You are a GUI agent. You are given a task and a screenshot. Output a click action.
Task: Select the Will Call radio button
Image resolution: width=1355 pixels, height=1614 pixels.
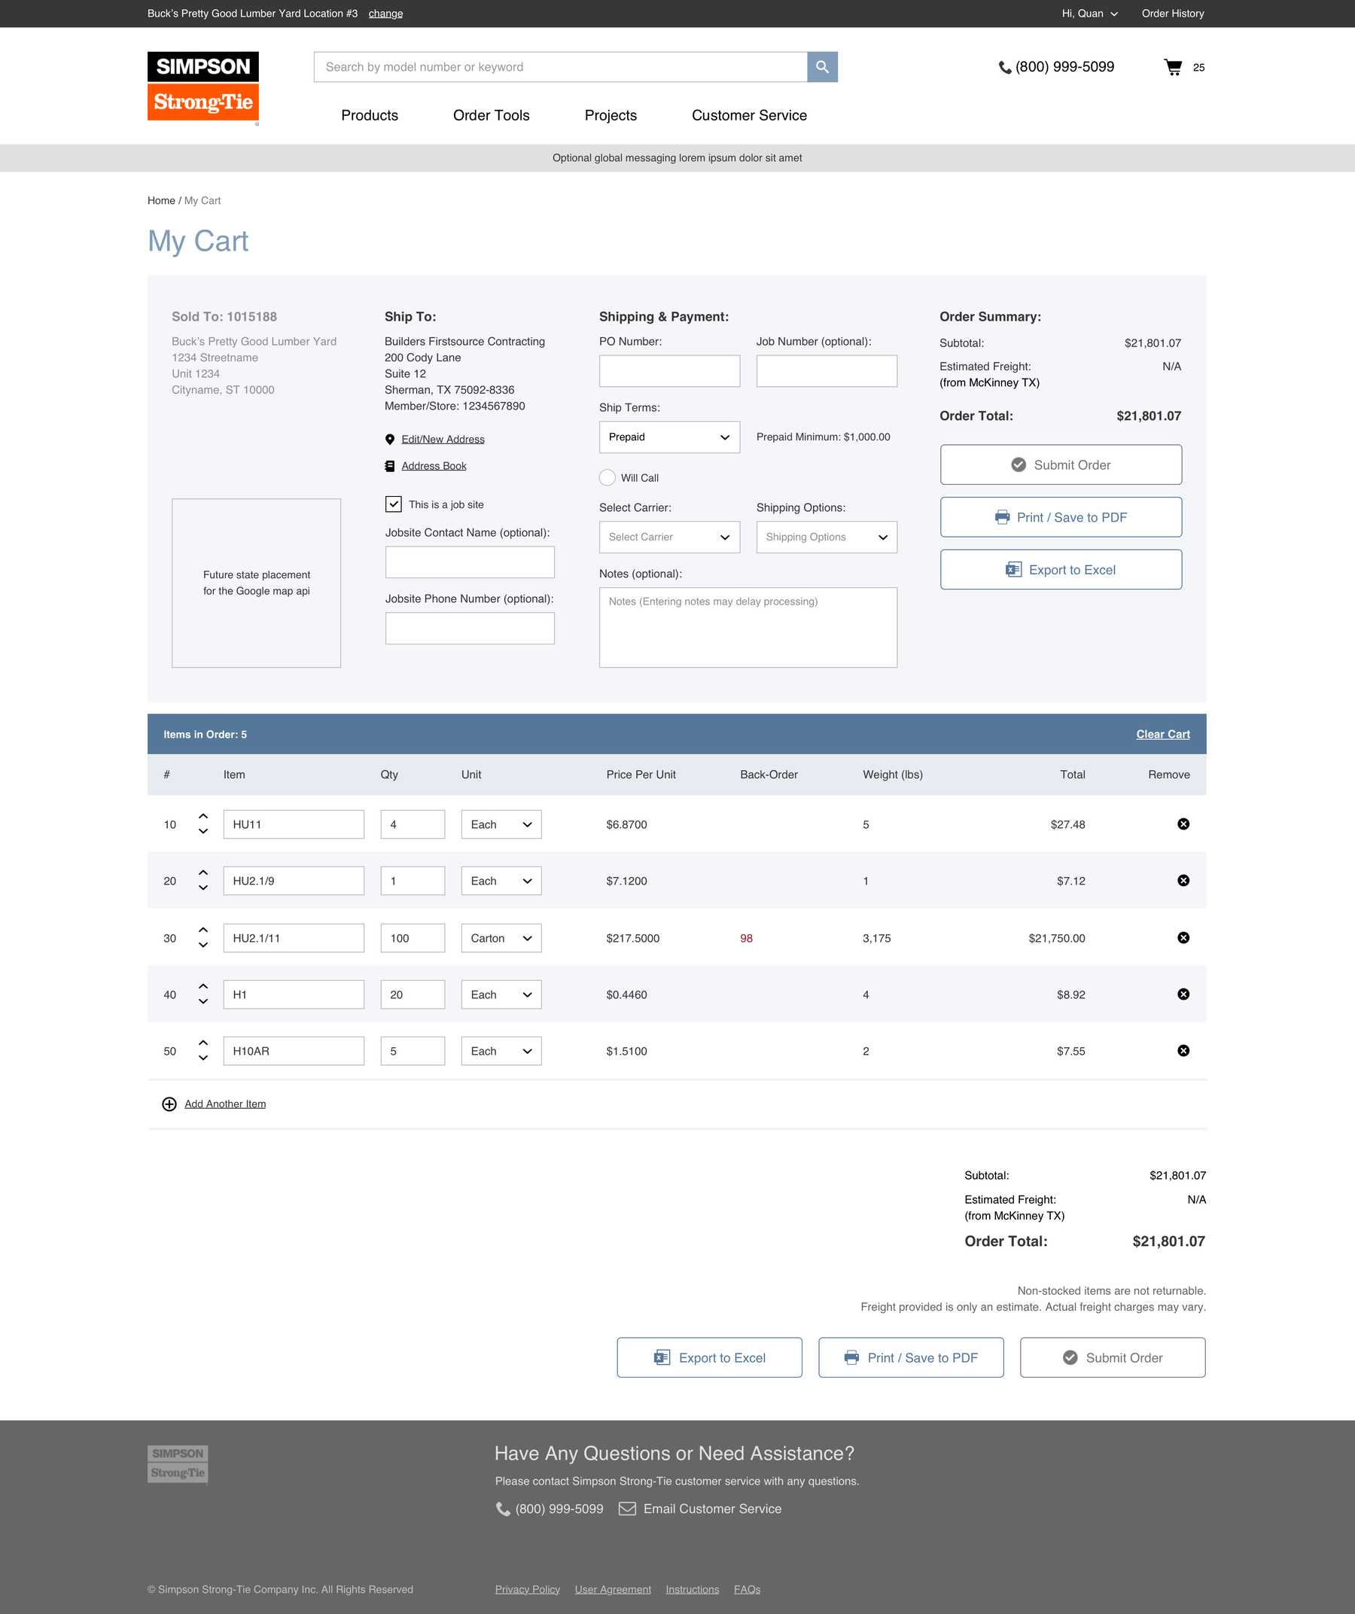[607, 477]
